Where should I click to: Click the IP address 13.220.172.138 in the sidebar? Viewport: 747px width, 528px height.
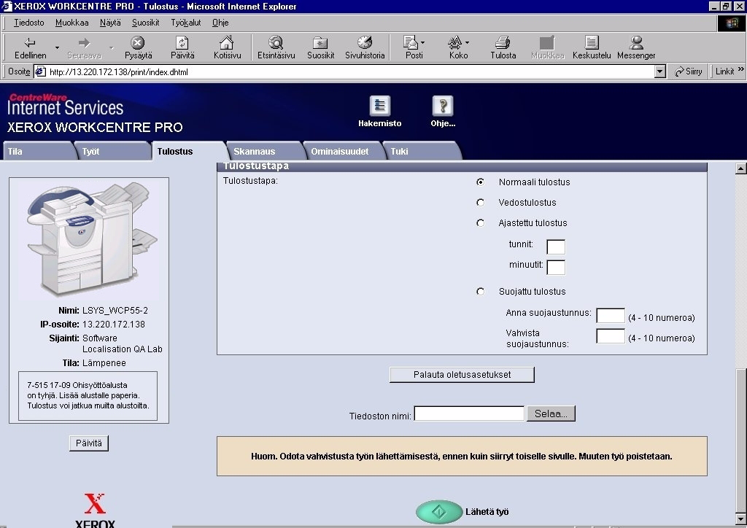click(x=113, y=325)
